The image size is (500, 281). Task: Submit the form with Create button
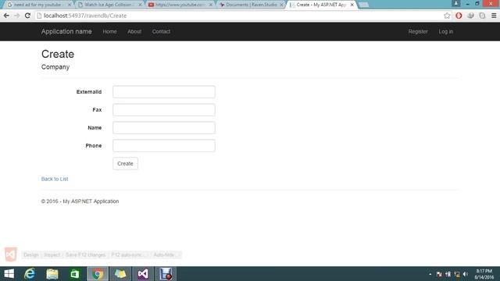pyautogui.click(x=125, y=163)
